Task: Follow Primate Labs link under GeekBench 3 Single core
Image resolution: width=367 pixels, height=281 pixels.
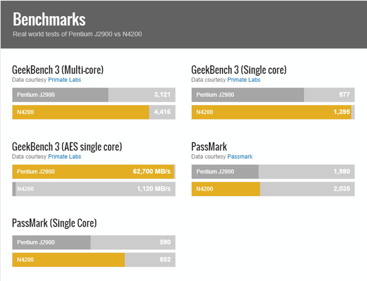Action: [x=244, y=80]
